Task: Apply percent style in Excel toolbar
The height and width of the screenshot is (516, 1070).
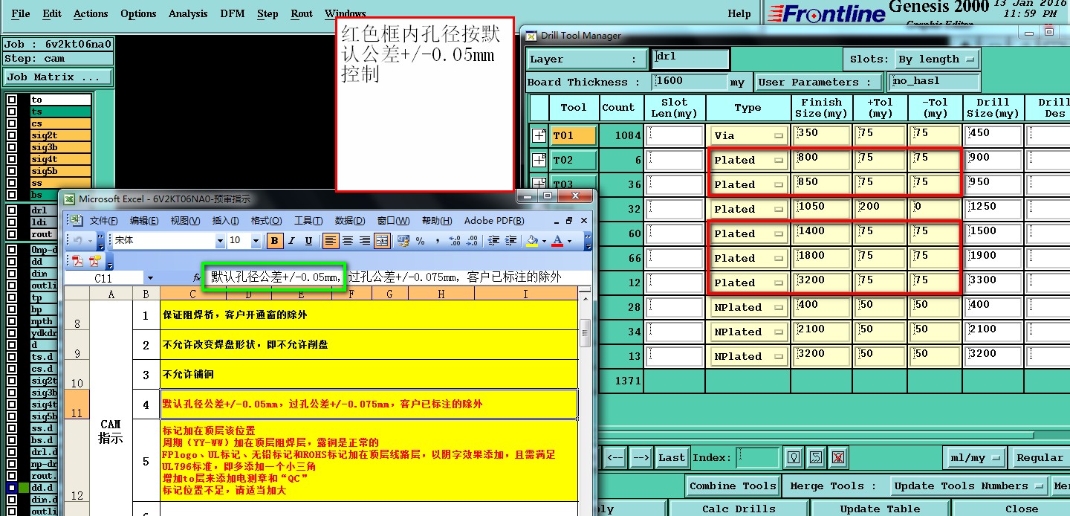Action: pos(420,241)
